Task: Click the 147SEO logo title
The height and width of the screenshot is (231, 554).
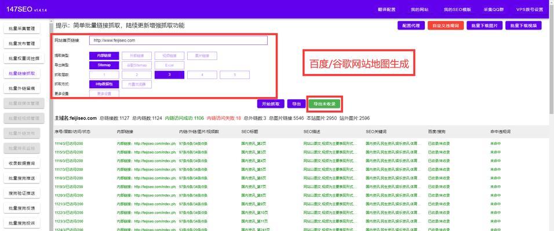Action: (19, 9)
